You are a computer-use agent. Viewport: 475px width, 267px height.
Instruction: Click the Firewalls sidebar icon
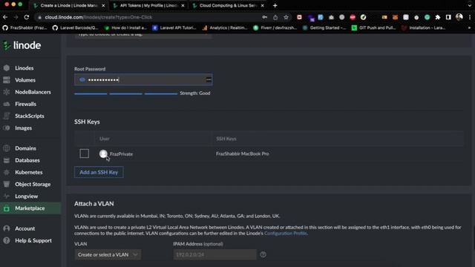click(x=7, y=104)
